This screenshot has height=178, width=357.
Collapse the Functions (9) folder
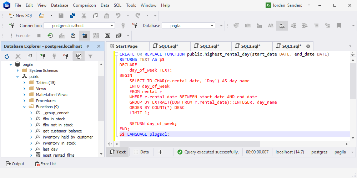coord(24,107)
